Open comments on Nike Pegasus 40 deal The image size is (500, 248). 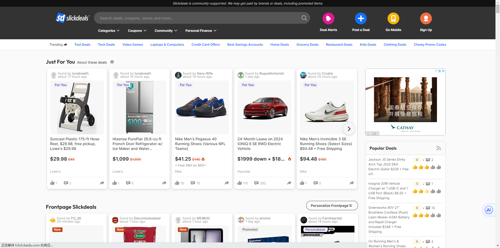coord(193,183)
